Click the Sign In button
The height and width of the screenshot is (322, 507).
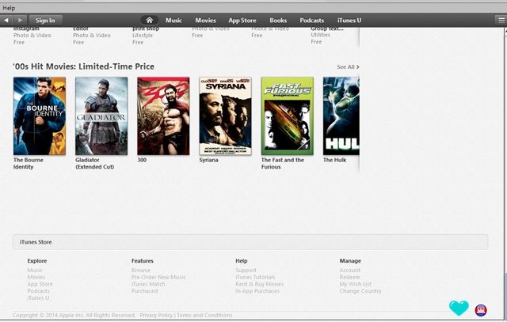click(45, 21)
